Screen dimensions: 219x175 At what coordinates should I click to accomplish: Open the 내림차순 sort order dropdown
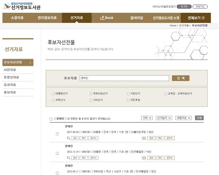(x=183, y=118)
